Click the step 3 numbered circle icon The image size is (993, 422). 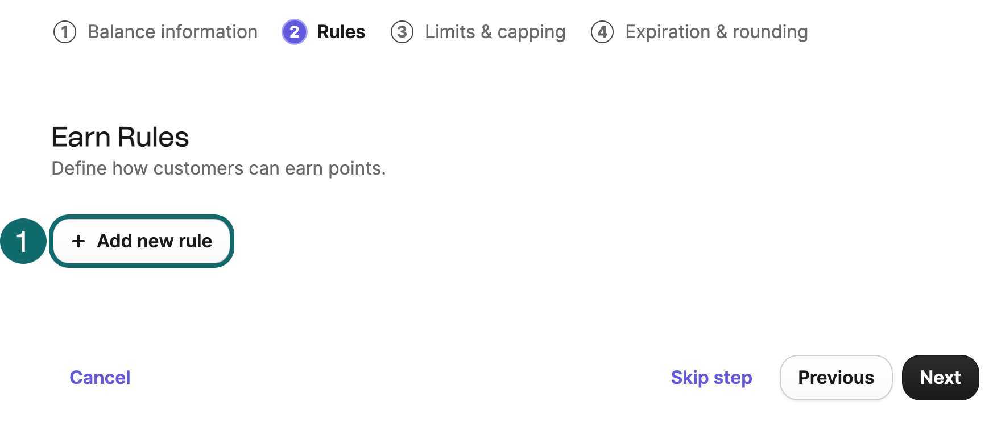(402, 32)
